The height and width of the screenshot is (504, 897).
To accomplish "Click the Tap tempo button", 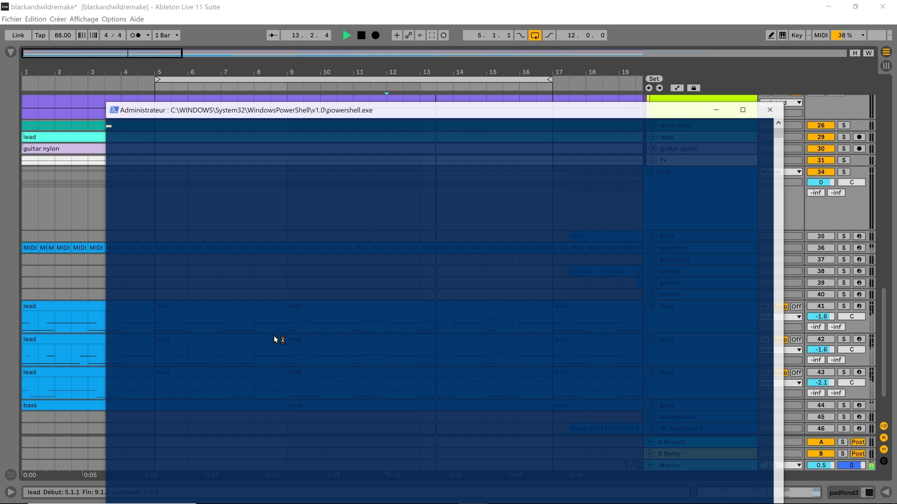I will (x=40, y=35).
